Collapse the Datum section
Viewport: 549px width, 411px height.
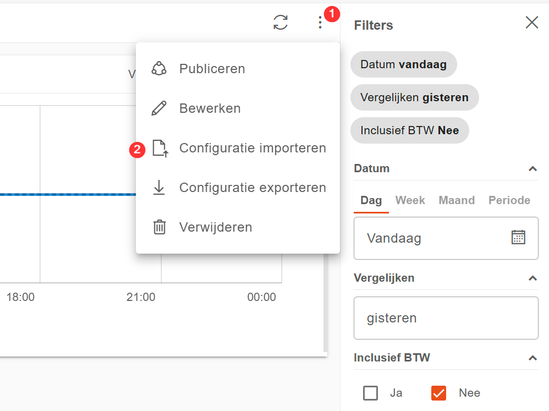click(532, 169)
